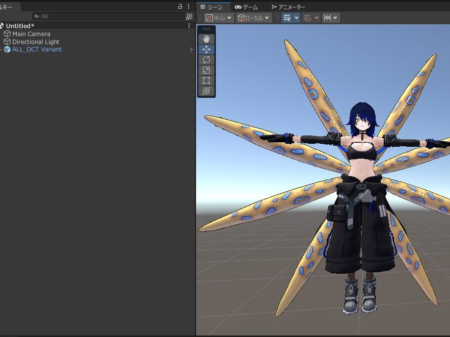Image resolution: width=450 pixels, height=337 pixels.
Task: Select the Scale tool
Action: tap(206, 70)
